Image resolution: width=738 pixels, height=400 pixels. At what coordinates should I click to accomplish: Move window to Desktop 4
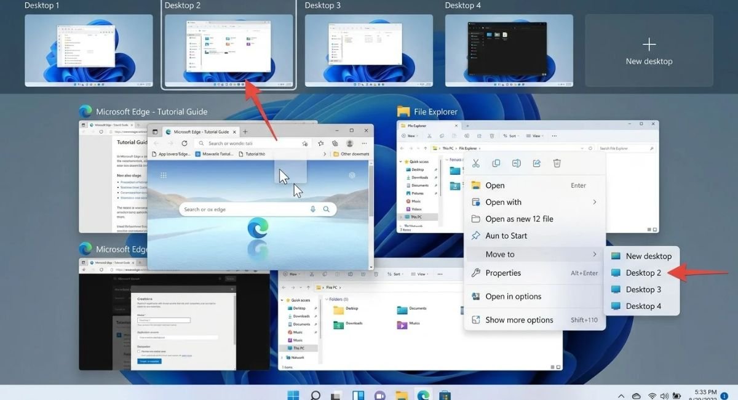click(x=642, y=306)
